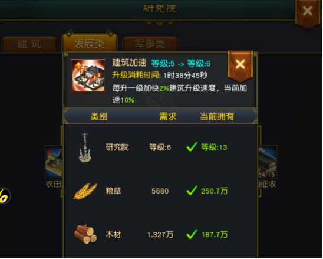The width and height of the screenshot is (323, 259).
Task: Select the 发展类 tab
Action: pos(90,43)
